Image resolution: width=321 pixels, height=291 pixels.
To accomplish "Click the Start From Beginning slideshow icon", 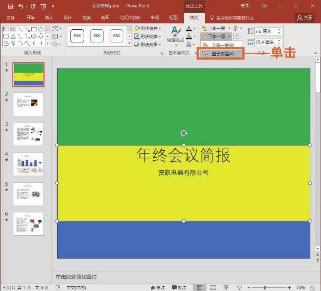I will pos(43,7).
